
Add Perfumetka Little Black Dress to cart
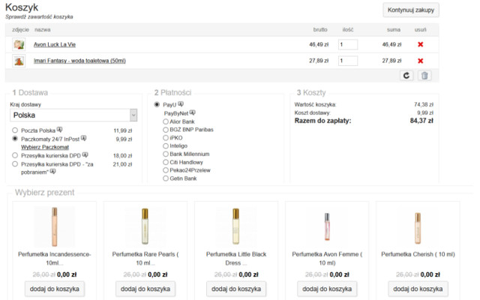coord(236,289)
